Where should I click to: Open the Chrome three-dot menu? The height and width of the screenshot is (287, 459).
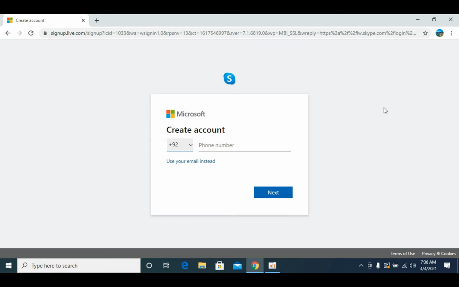(x=451, y=33)
